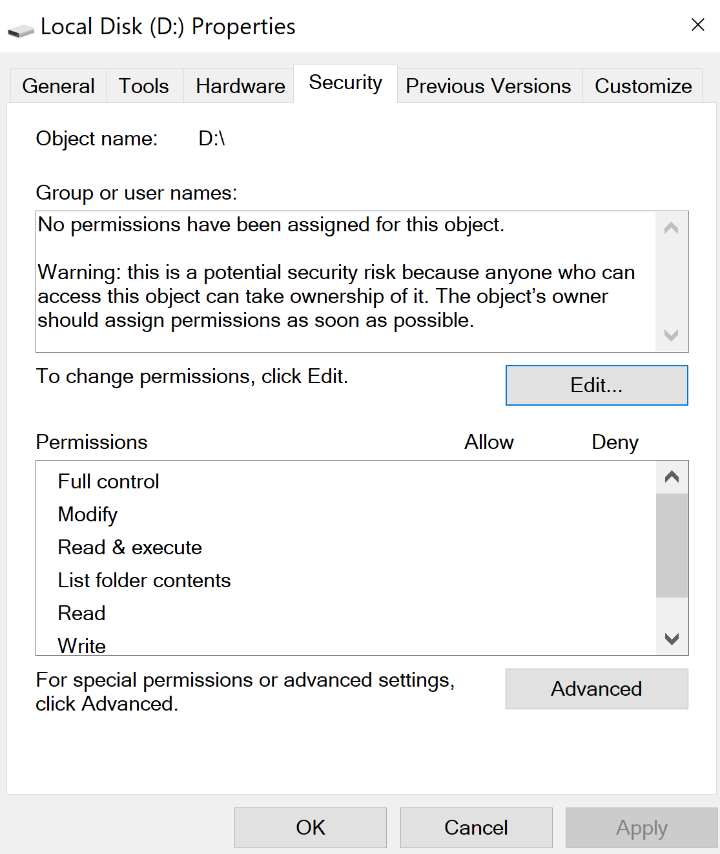The width and height of the screenshot is (720, 854).
Task: Open the Tools tab
Action: click(x=144, y=86)
